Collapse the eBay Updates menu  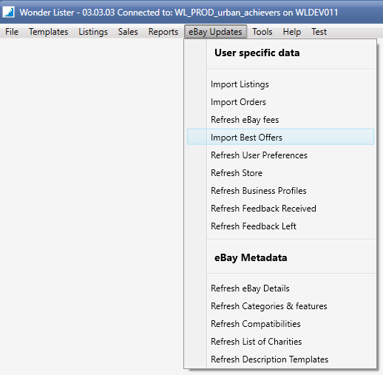pos(215,32)
